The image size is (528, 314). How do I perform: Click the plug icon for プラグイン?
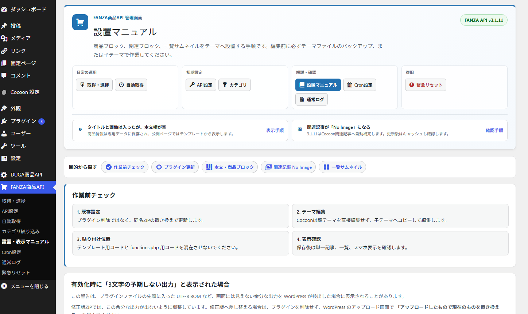point(4,121)
